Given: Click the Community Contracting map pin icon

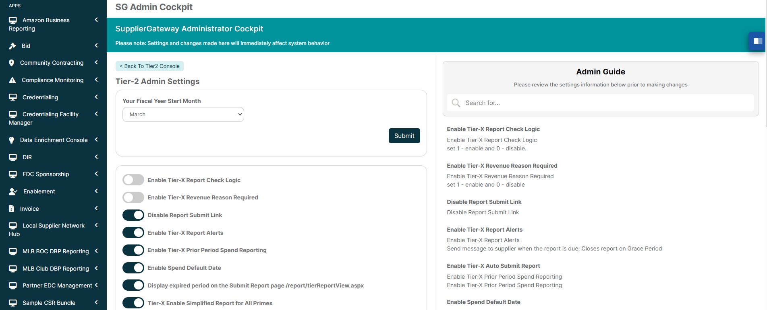Looking at the screenshot, I should (x=12, y=63).
